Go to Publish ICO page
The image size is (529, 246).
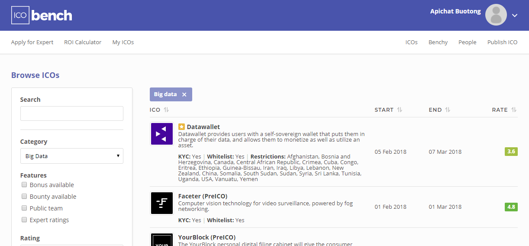pos(503,42)
